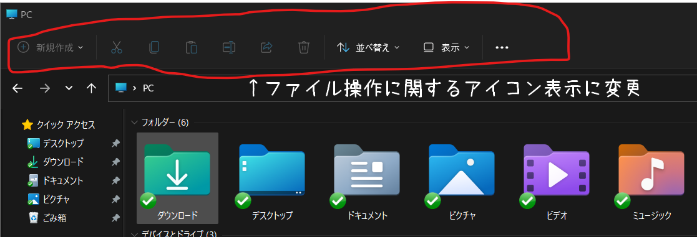Open the 並べ替え sort menu
The width and height of the screenshot is (697, 237).
pyautogui.click(x=369, y=47)
